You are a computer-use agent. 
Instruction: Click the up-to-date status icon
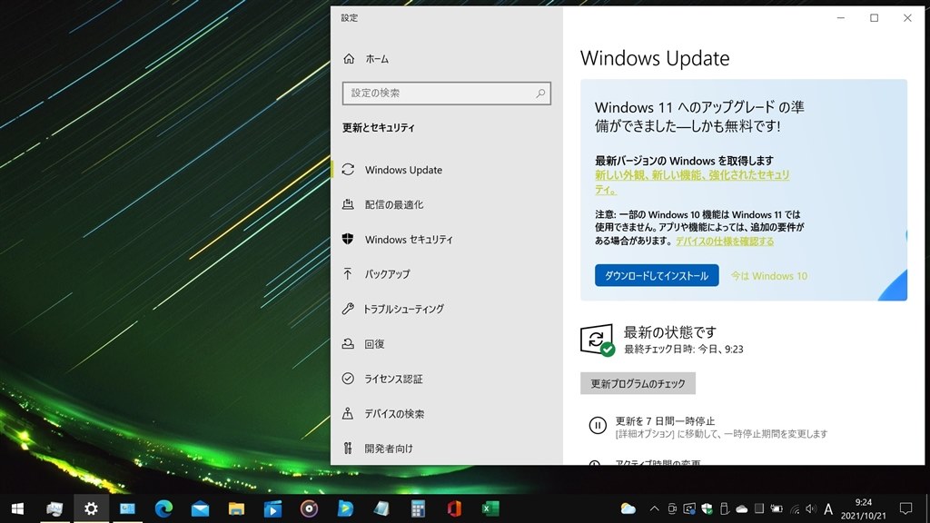598,340
